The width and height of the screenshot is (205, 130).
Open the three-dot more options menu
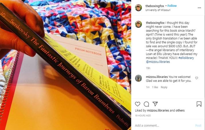click(x=199, y=8)
